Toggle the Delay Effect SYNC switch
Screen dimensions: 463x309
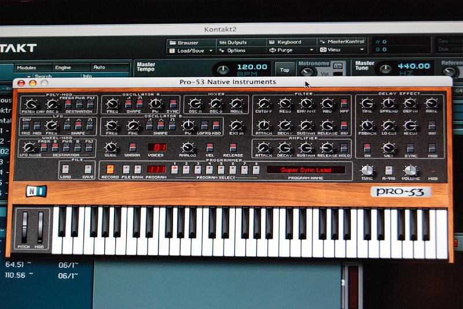(410, 148)
